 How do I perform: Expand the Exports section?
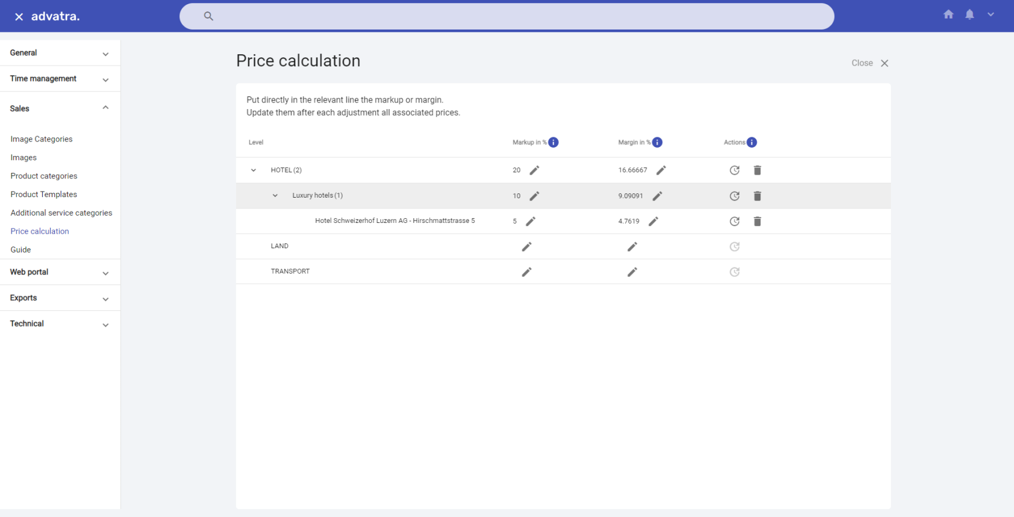tap(60, 298)
